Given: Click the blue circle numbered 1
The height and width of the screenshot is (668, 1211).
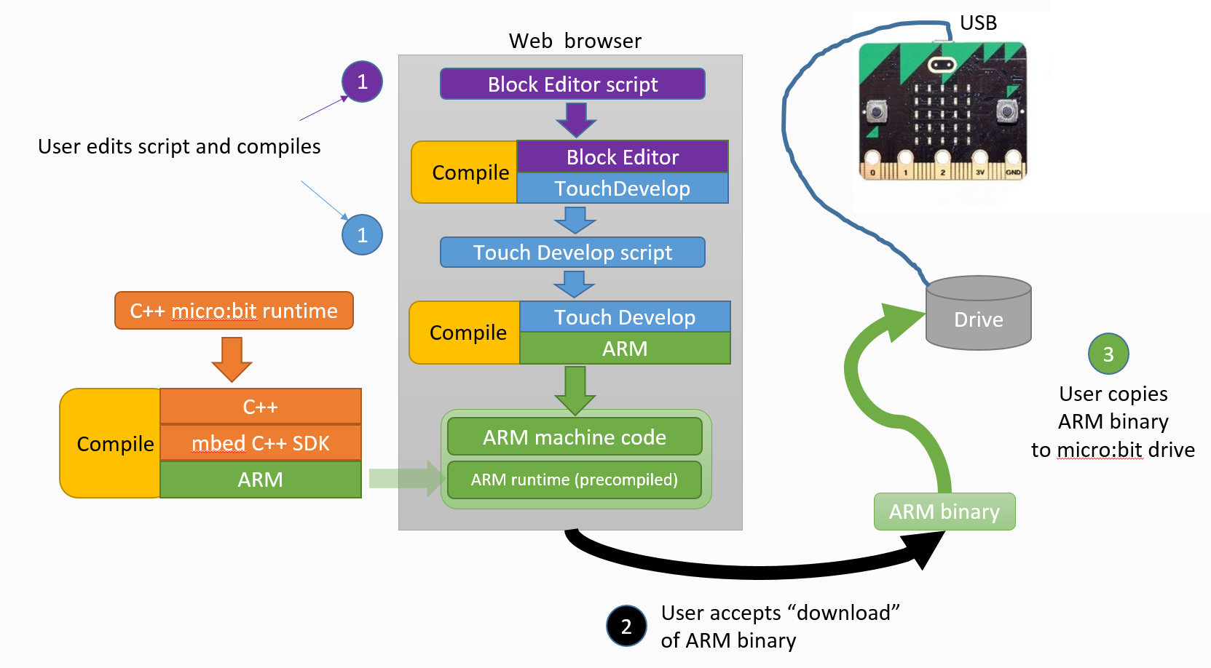Looking at the screenshot, I should click(x=362, y=235).
